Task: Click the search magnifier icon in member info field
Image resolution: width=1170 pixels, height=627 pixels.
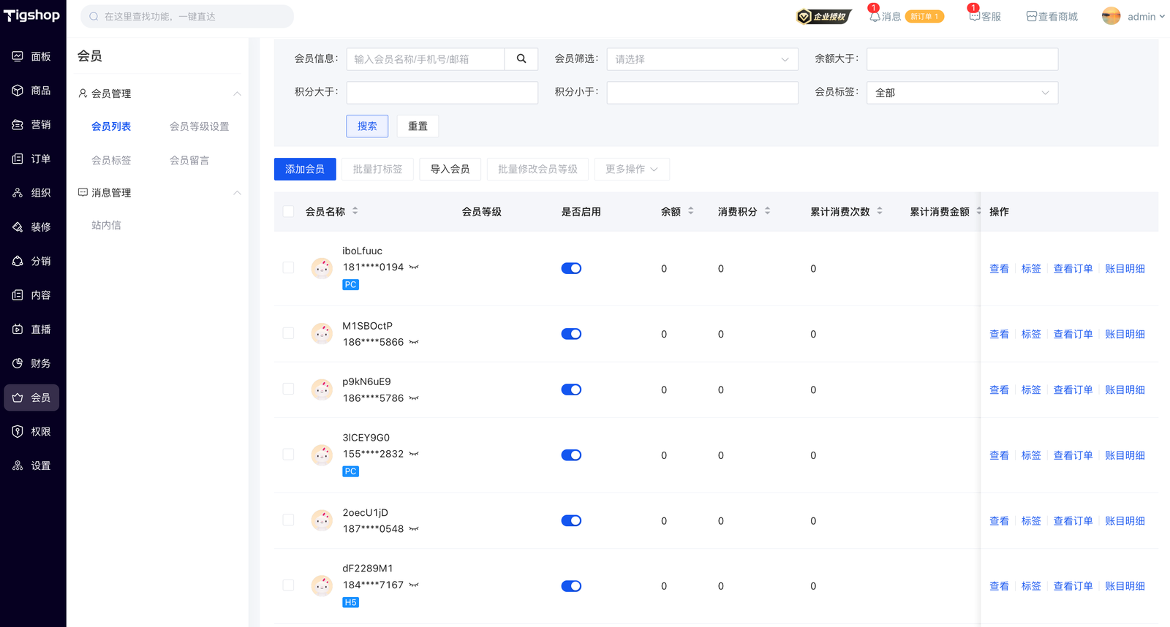Action: [521, 59]
